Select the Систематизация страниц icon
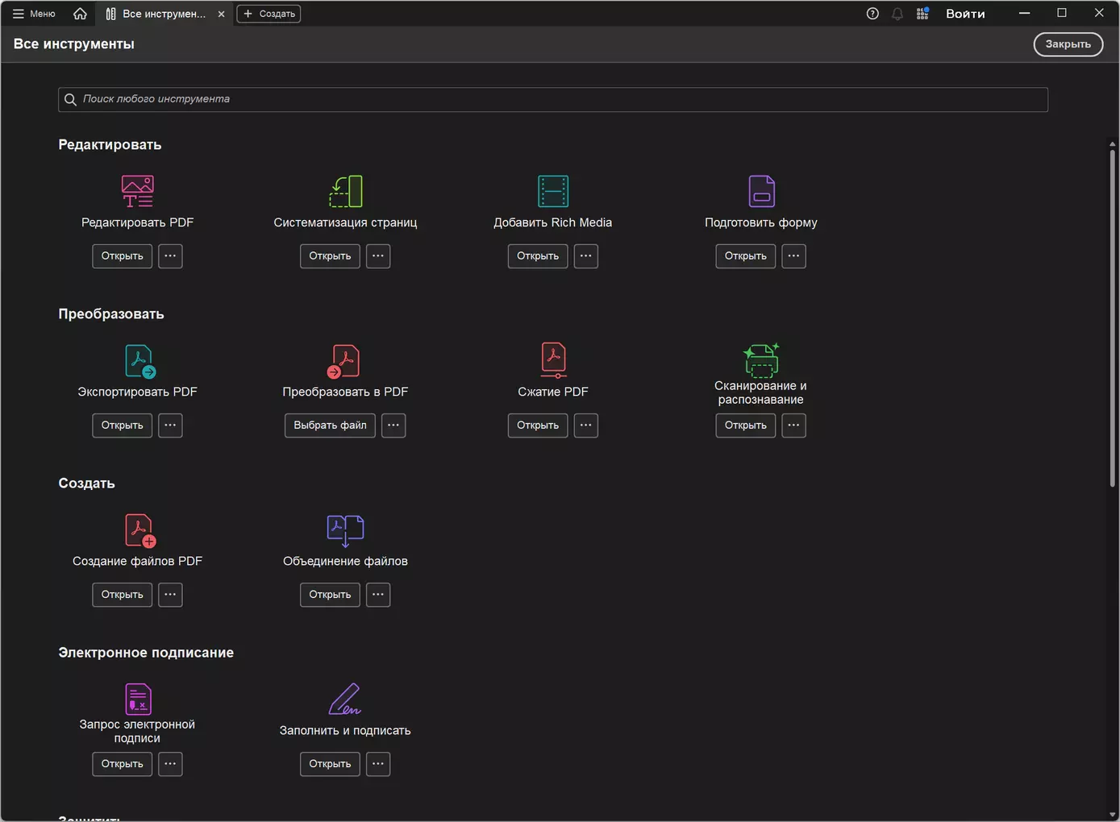This screenshot has width=1120, height=822. [x=345, y=191]
